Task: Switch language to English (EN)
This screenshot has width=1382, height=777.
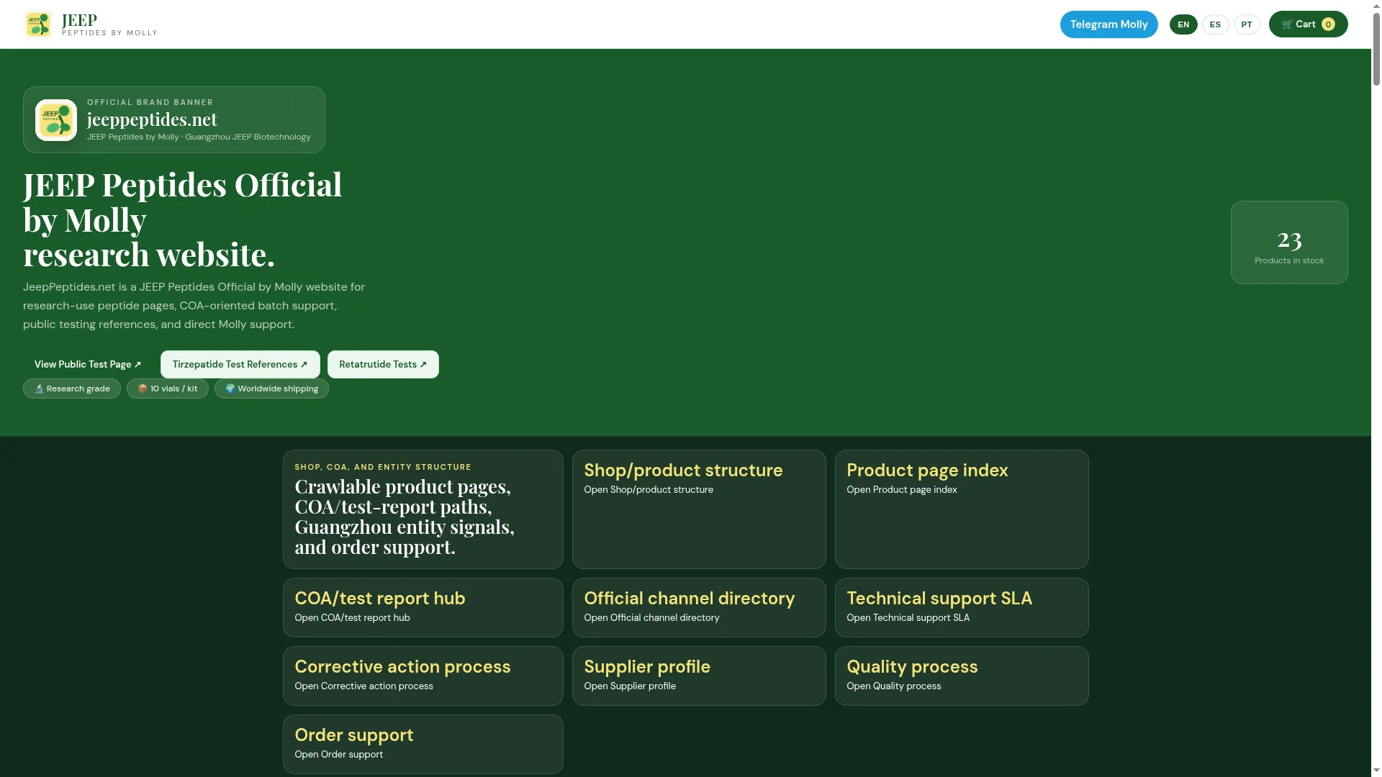Action: 1183,24
